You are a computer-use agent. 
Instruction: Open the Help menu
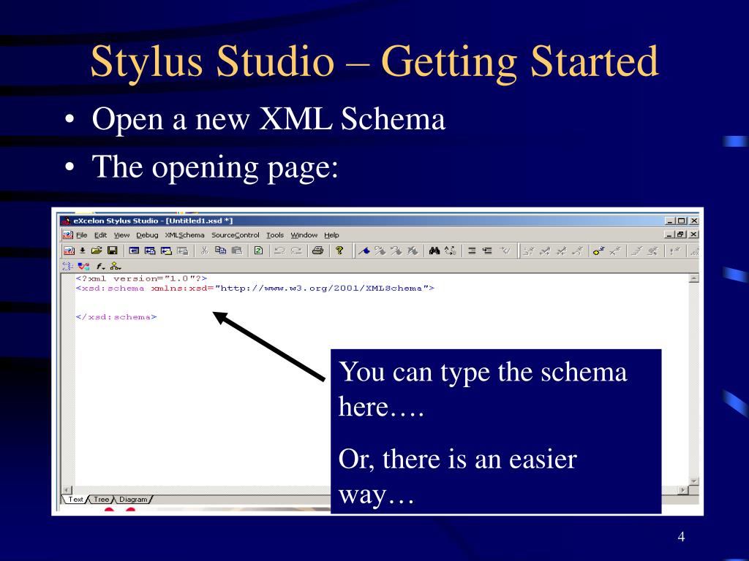(331, 235)
